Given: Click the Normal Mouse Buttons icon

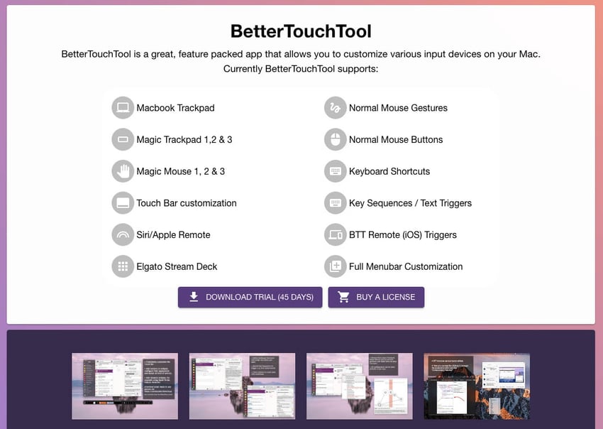Looking at the screenshot, I should click(x=335, y=139).
